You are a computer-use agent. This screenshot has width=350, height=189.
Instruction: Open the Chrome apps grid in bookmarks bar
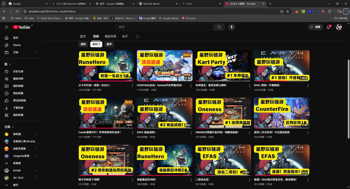[4, 18]
